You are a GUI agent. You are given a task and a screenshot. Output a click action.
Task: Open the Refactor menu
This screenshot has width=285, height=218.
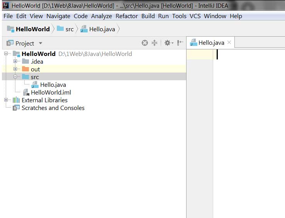127,16
